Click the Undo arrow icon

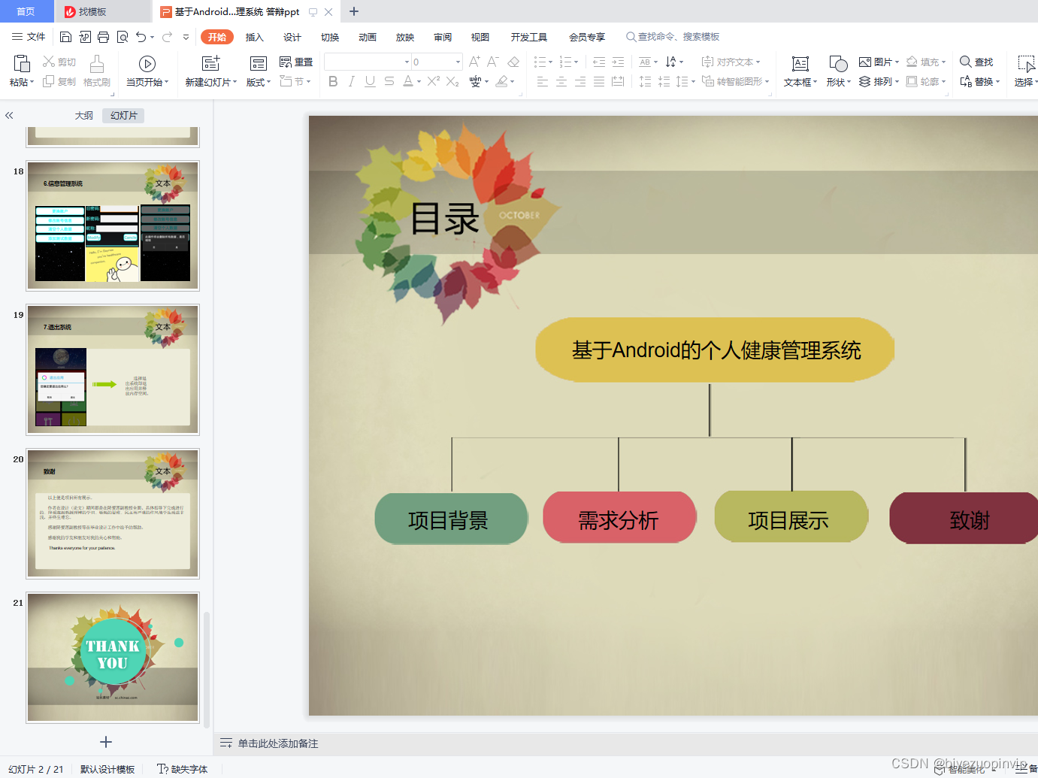[x=141, y=37]
